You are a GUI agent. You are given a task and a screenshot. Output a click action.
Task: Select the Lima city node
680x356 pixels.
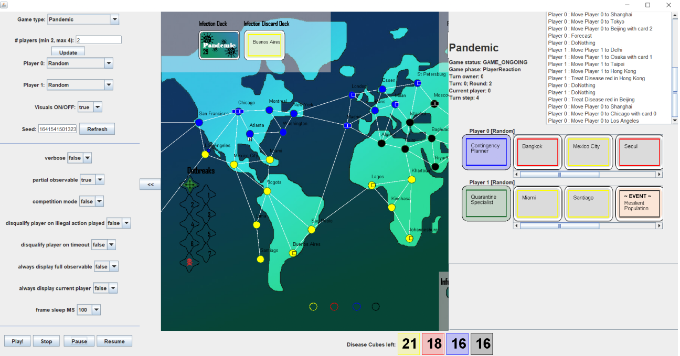(257, 224)
